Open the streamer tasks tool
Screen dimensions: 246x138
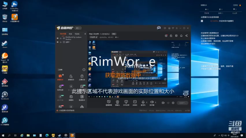[82, 77]
